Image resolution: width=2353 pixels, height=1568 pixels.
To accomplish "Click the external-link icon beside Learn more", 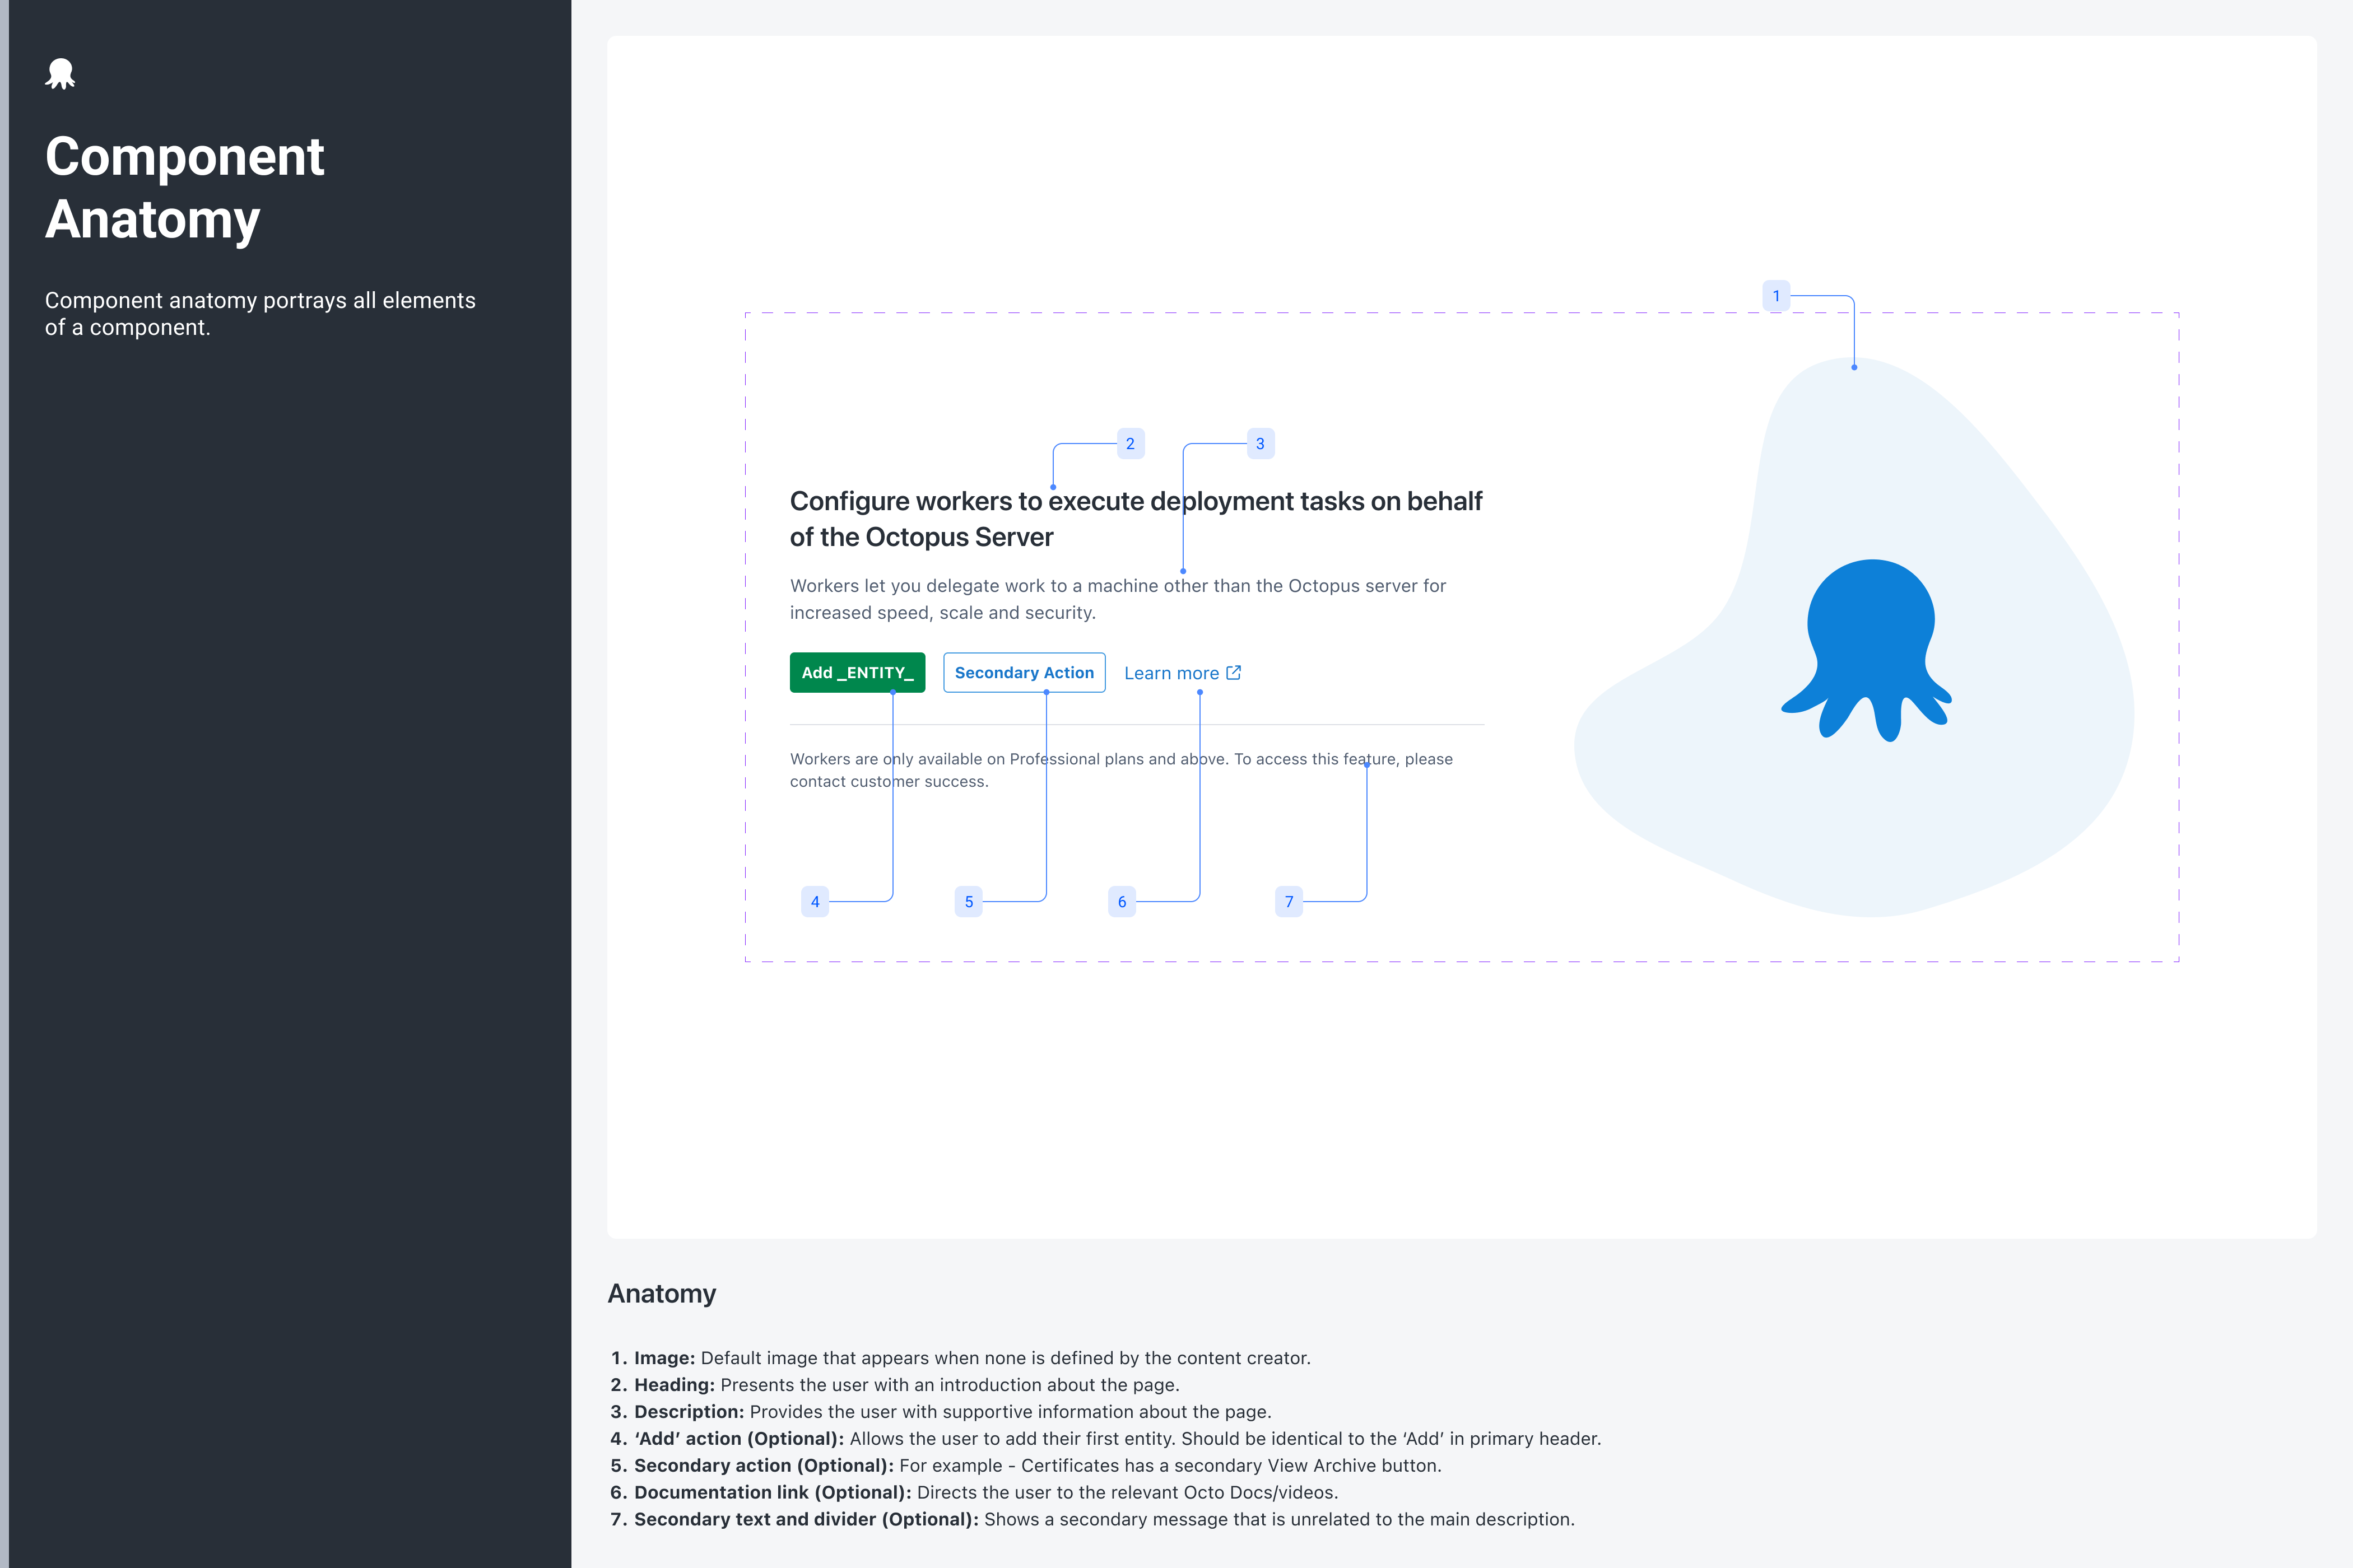I will tap(1234, 673).
